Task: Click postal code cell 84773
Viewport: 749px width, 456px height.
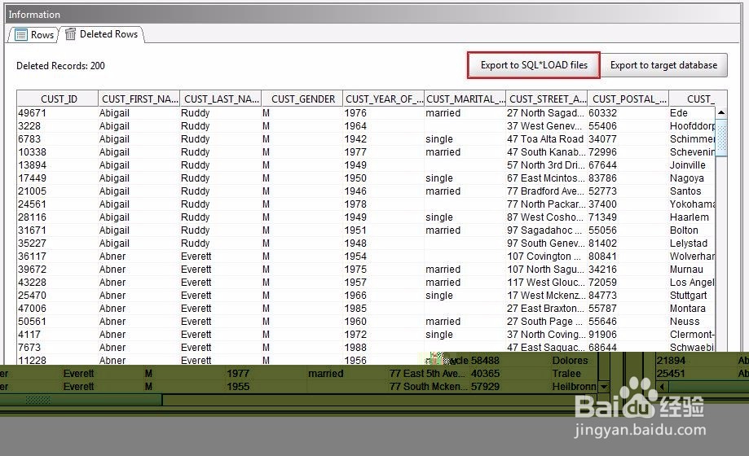Action: point(628,296)
